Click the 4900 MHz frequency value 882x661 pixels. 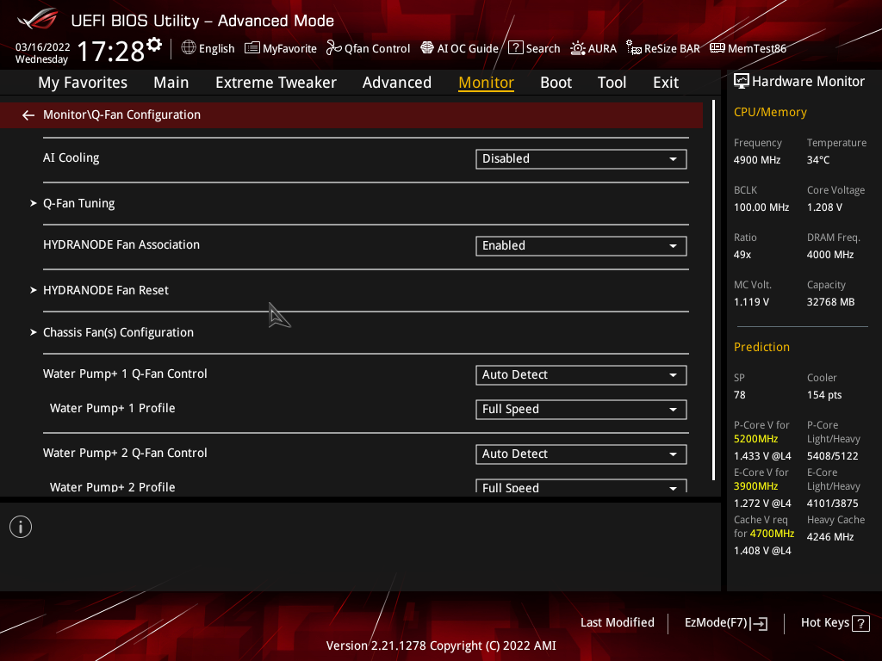pyautogui.click(x=756, y=160)
